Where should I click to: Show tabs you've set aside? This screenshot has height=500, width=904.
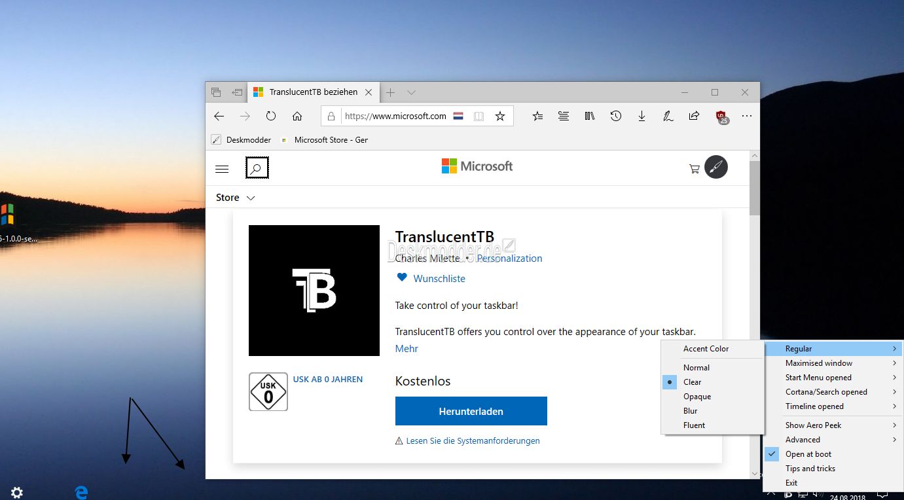coord(216,92)
